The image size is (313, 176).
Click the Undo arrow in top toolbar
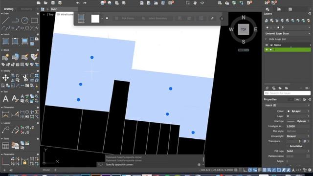click(x=78, y=3)
